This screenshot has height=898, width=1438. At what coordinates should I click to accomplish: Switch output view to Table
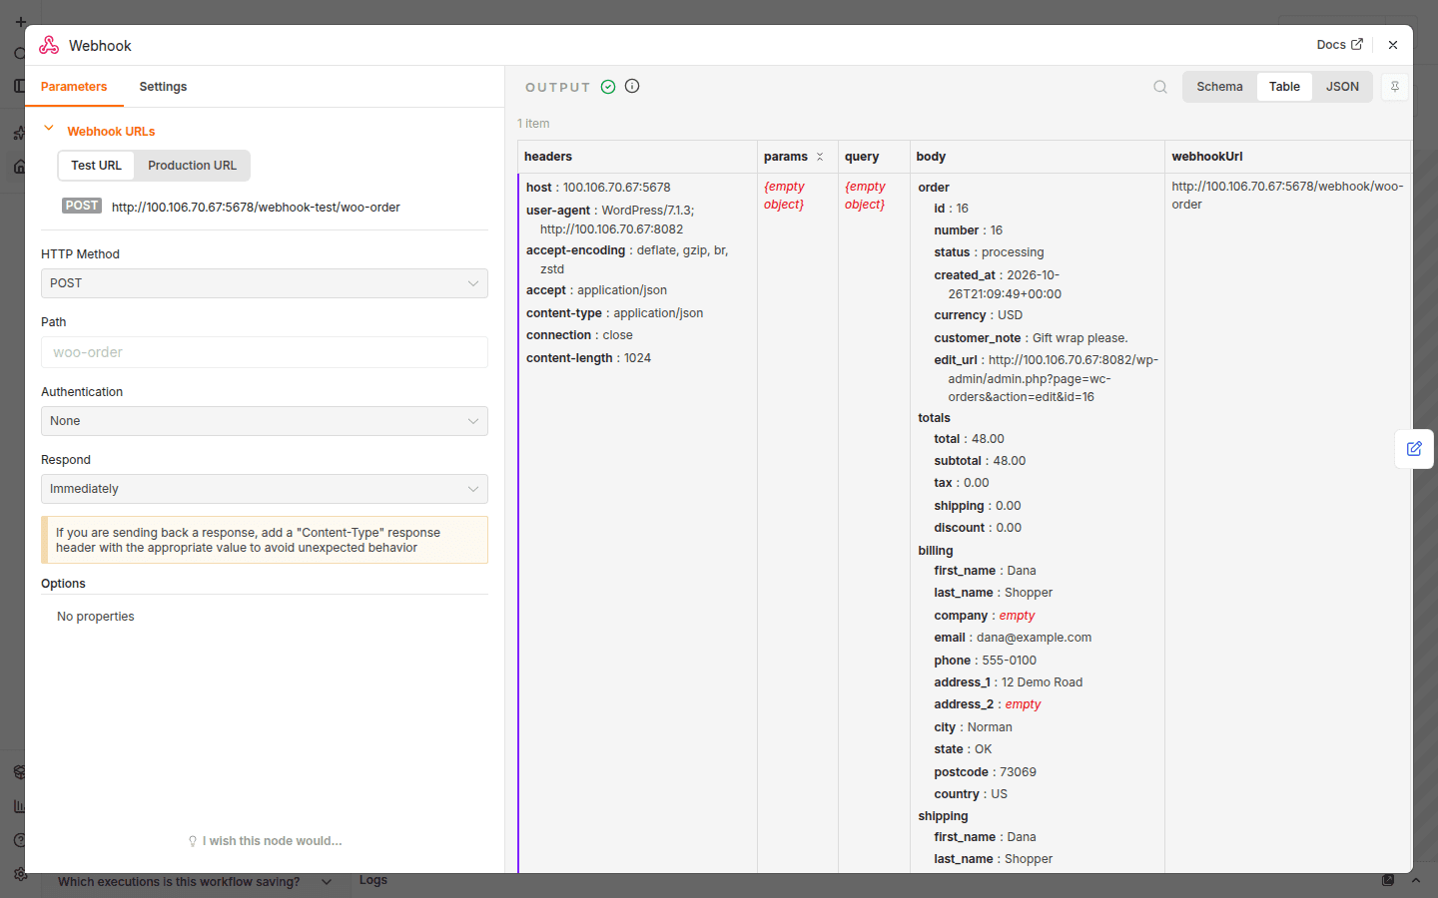coord(1284,87)
